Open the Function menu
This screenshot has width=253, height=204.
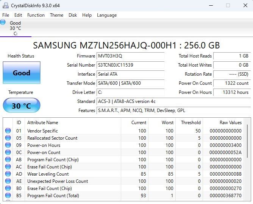(x=36, y=15)
